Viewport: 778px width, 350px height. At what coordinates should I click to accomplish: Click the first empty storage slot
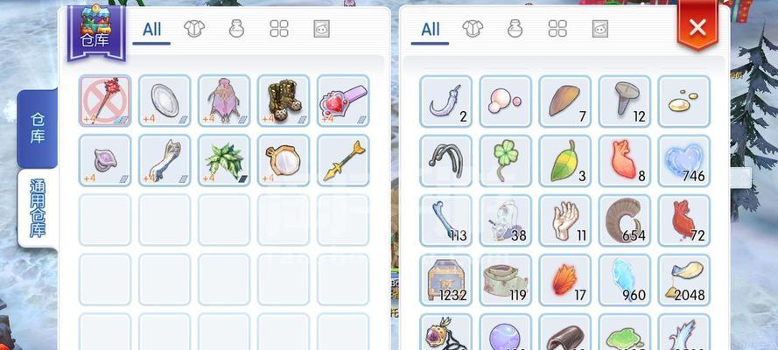coord(105,220)
